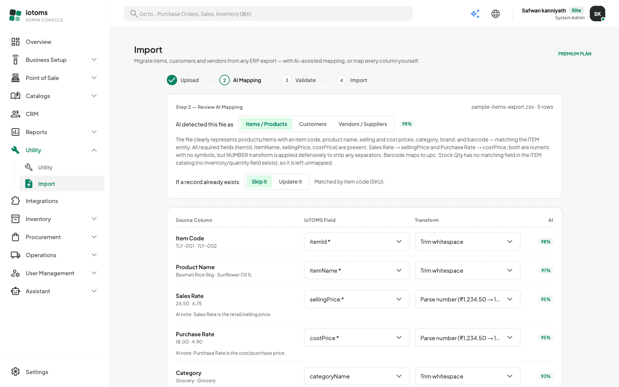Open categoryName field dropdown for Category

pyautogui.click(x=357, y=376)
